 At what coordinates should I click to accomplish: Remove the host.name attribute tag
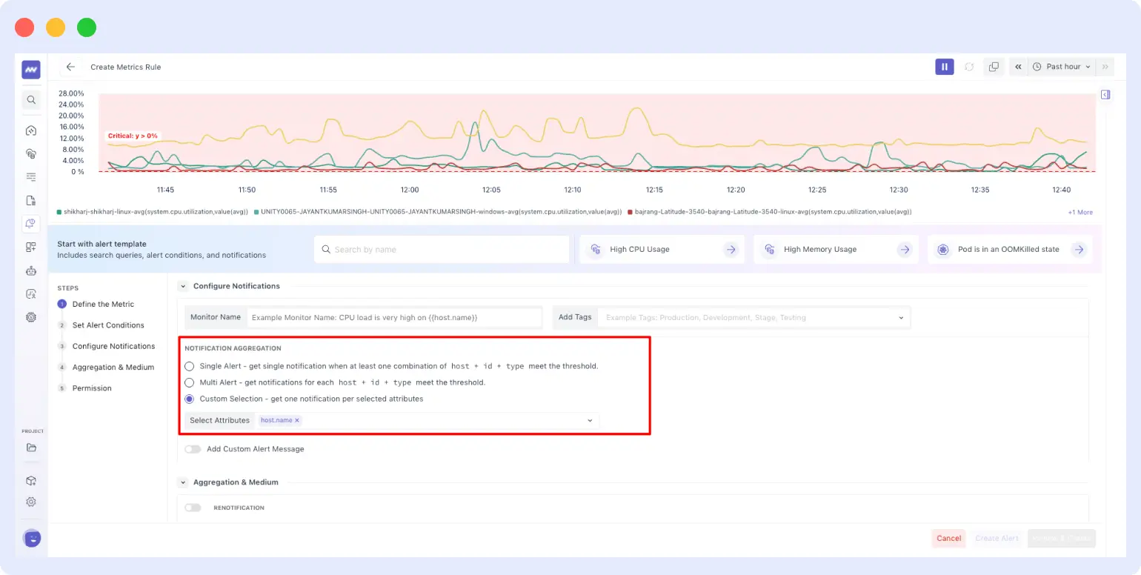click(297, 420)
